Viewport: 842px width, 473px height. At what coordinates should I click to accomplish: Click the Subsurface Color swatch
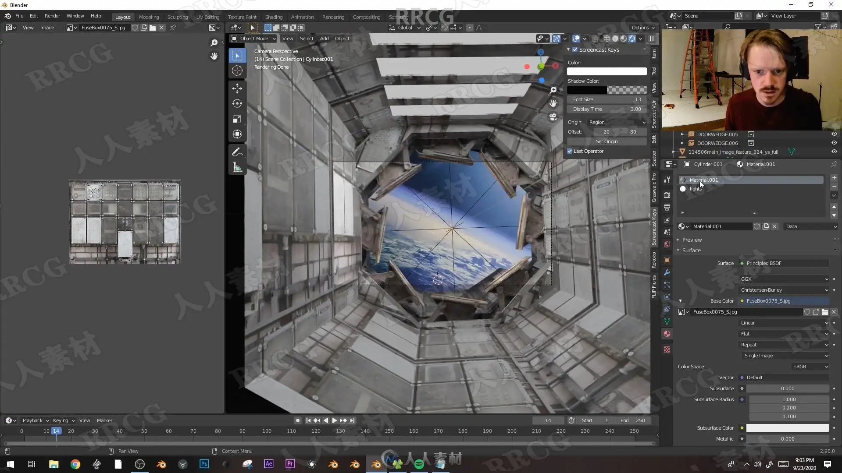[787, 428]
